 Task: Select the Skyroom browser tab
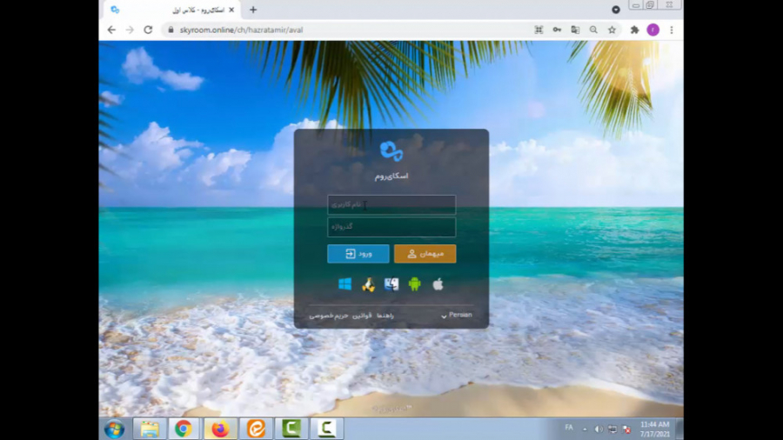(x=172, y=10)
